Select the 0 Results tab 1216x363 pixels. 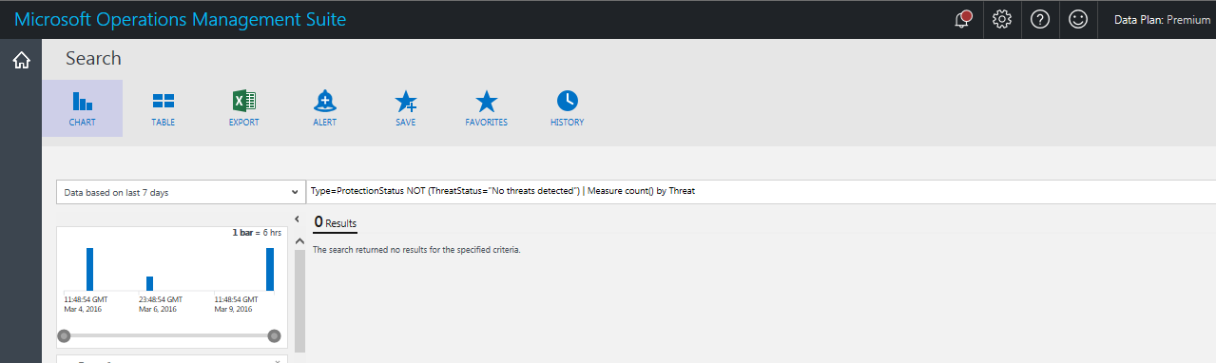pos(336,222)
